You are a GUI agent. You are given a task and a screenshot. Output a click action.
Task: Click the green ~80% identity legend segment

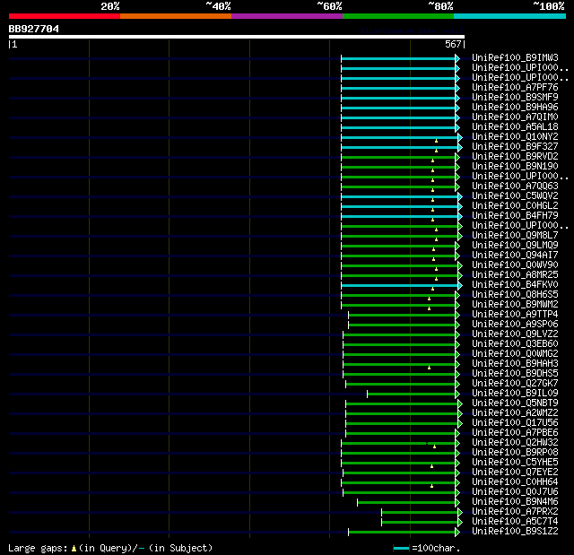[397, 16]
